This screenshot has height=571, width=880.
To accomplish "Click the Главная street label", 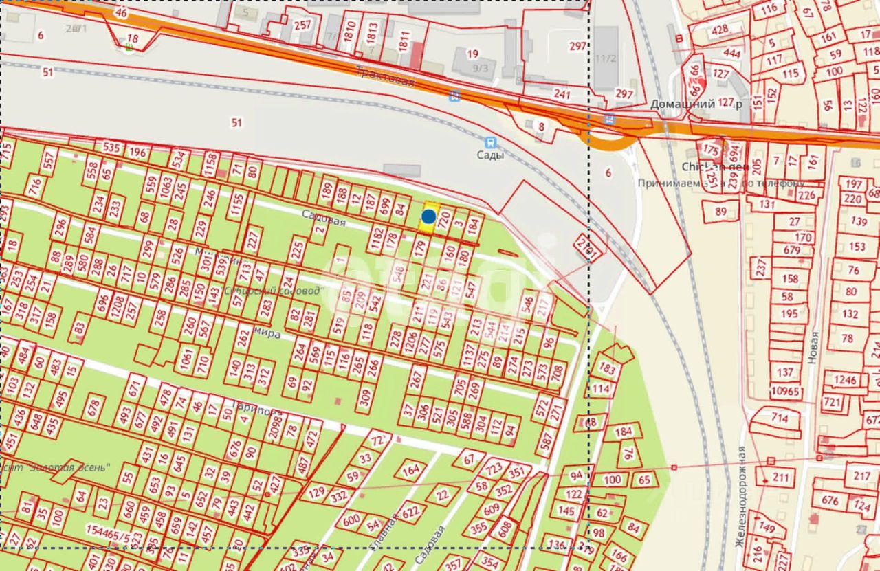I will 384,531.
